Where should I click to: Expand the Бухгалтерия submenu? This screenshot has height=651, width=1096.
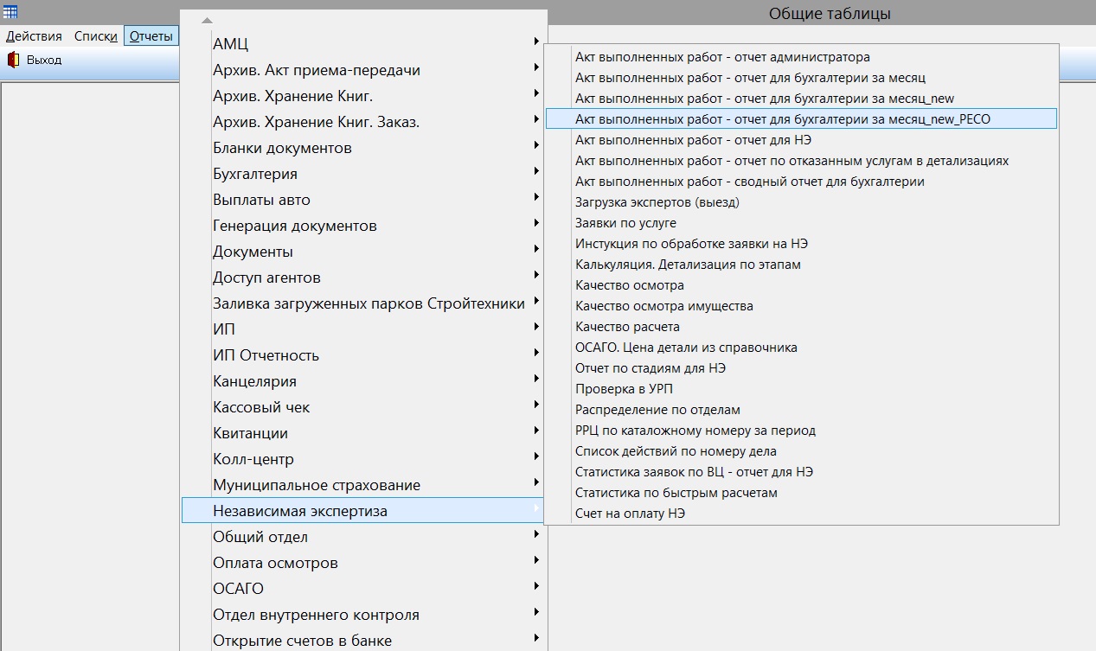coord(364,174)
